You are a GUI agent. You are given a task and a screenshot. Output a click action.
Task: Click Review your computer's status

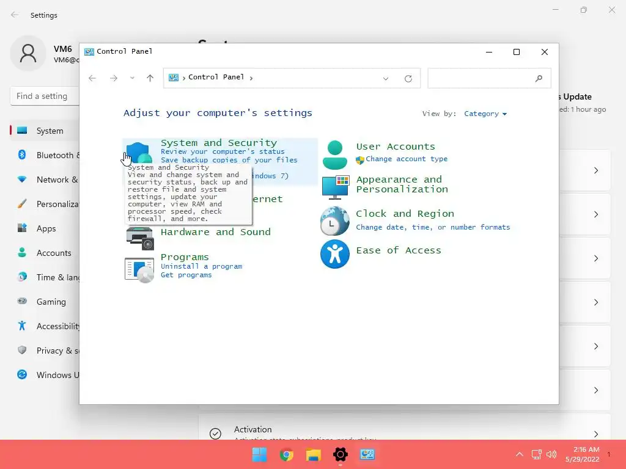(223, 151)
